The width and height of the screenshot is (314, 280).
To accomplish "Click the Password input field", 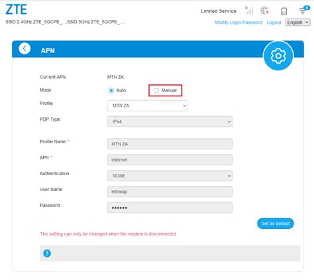I will click(x=170, y=208).
